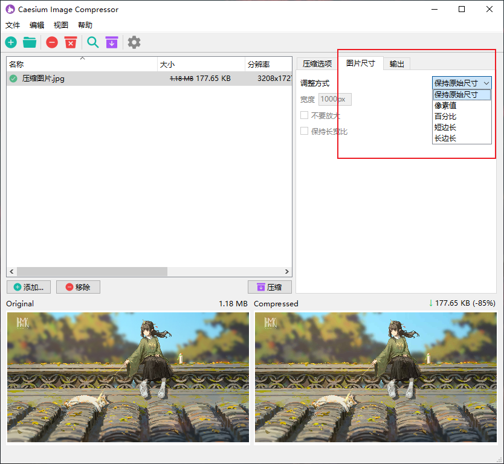Screen dimensions: 504x464
Task: Toggle the 不要放大 checkbox
Action: pyautogui.click(x=305, y=115)
